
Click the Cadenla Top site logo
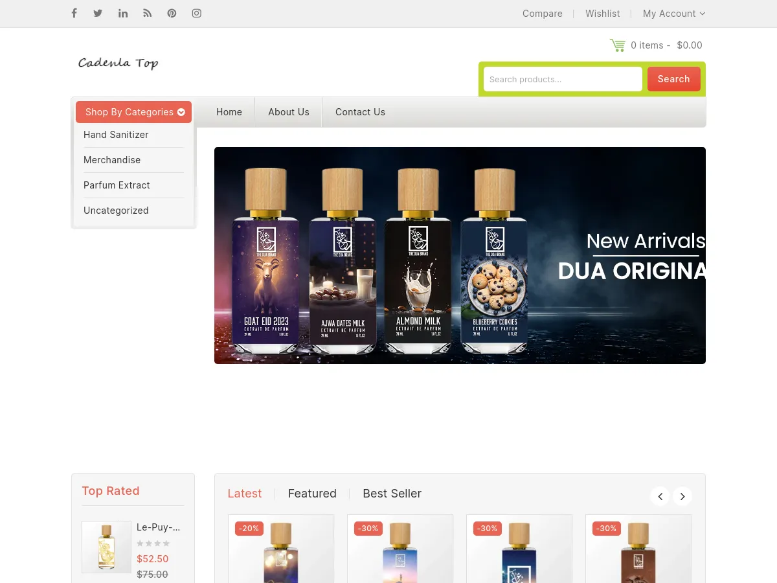[x=118, y=63]
